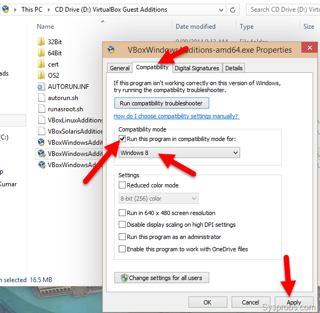Select the Compatibility tab
The width and height of the screenshot is (320, 313).
[x=152, y=67]
